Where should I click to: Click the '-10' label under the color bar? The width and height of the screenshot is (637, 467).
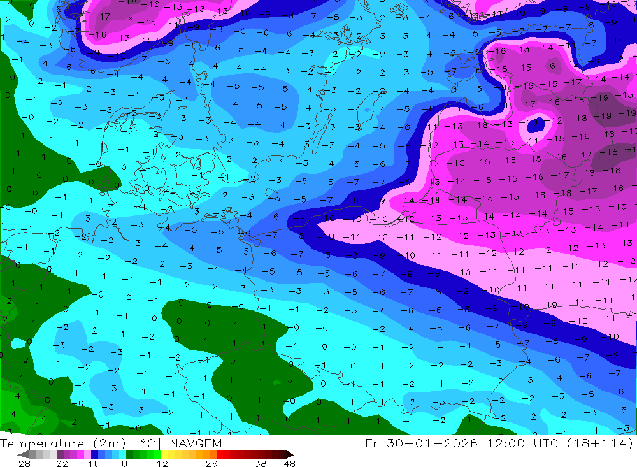90,464
